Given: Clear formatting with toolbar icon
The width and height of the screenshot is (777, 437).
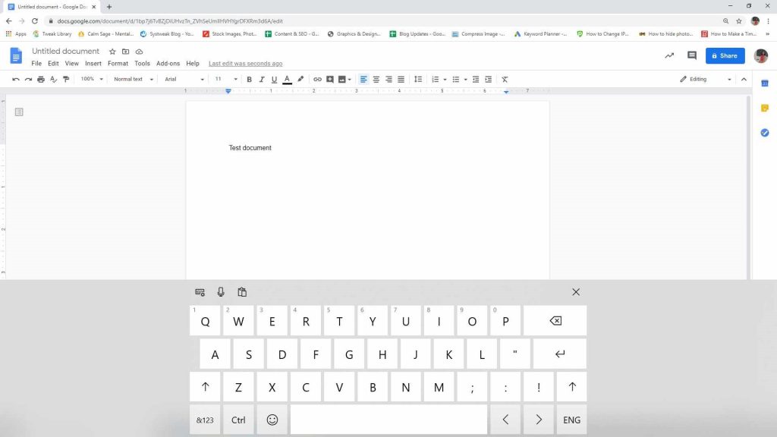Looking at the screenshot, I should click(505, 79).
